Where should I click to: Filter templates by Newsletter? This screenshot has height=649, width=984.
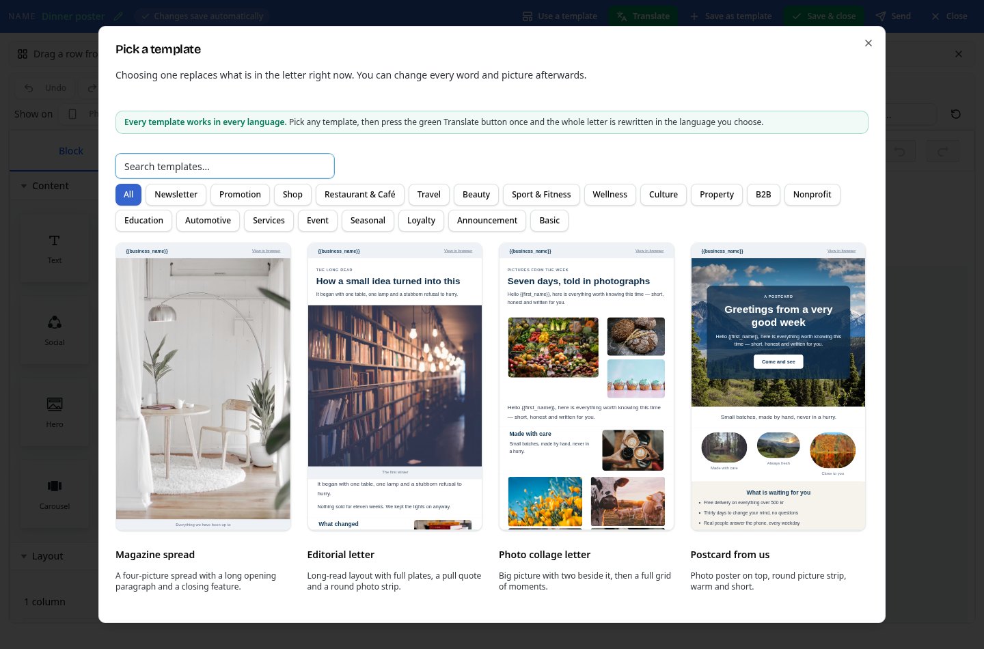click(176, 195)
